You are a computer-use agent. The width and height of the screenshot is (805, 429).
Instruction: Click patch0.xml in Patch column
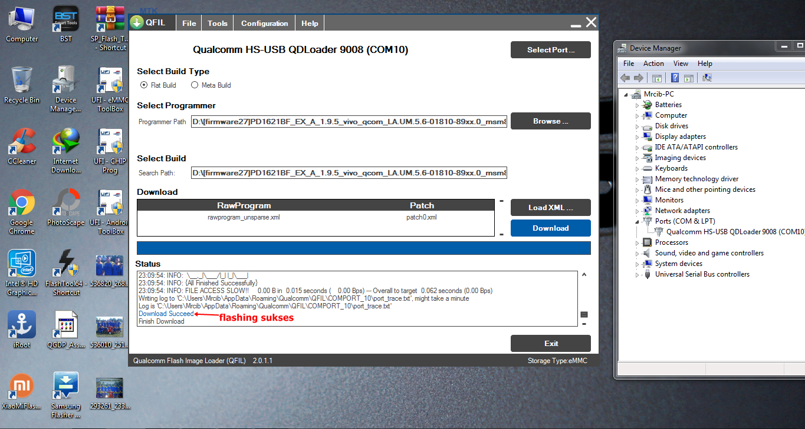click(x=422, y=217)
